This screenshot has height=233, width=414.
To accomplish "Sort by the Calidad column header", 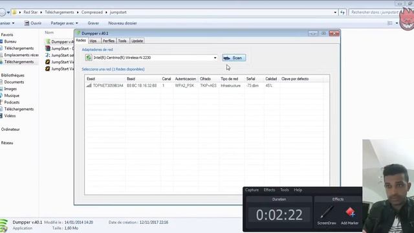I will click(272, 79).
